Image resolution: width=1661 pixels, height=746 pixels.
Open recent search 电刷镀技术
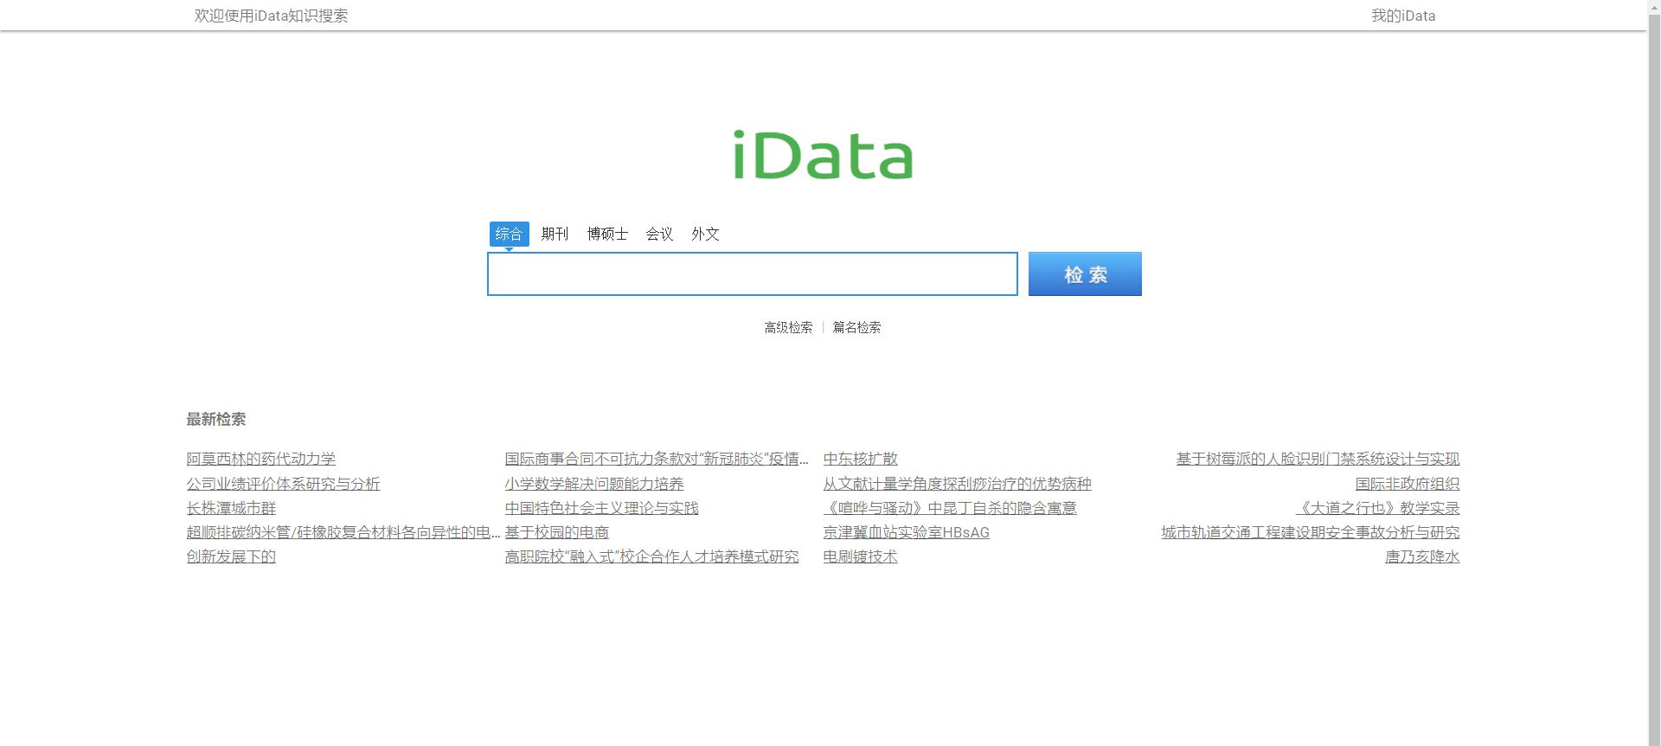point(861,556)
